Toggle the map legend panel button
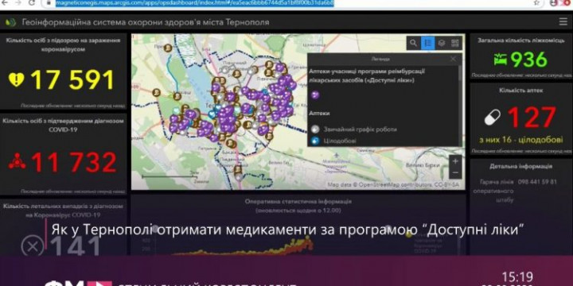Screen dimensions: 573x286 coord(427,43)
